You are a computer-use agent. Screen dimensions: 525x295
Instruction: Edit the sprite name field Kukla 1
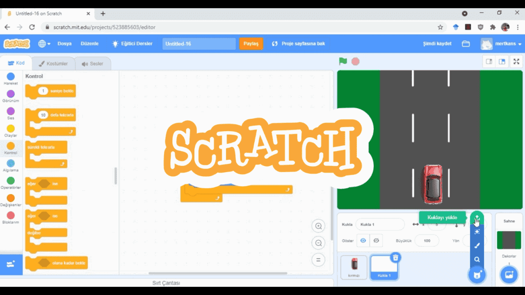(x=380, y=224)
